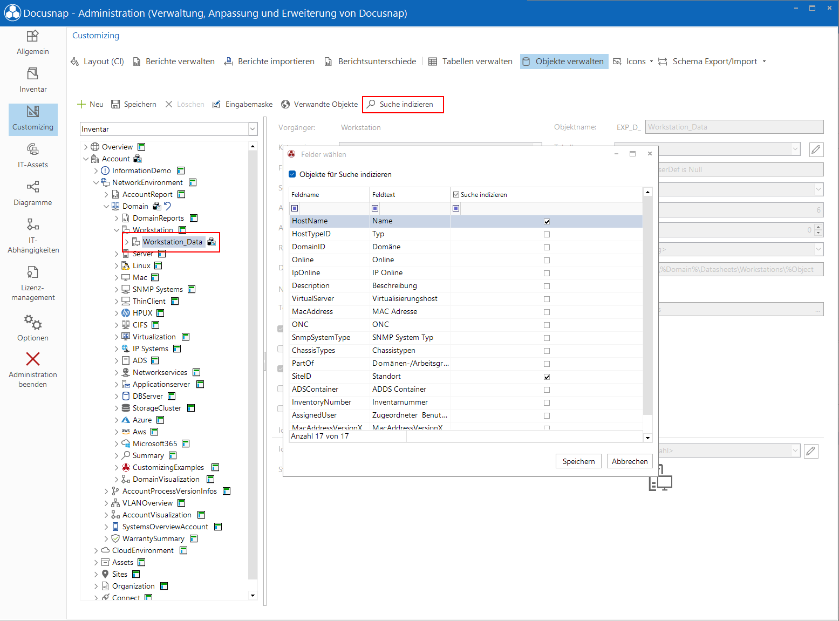Image resolution: width=839 pixels, height=621 pixels.
Task: Click the HPUX tree node icon
Action: (x=126, y=313)
